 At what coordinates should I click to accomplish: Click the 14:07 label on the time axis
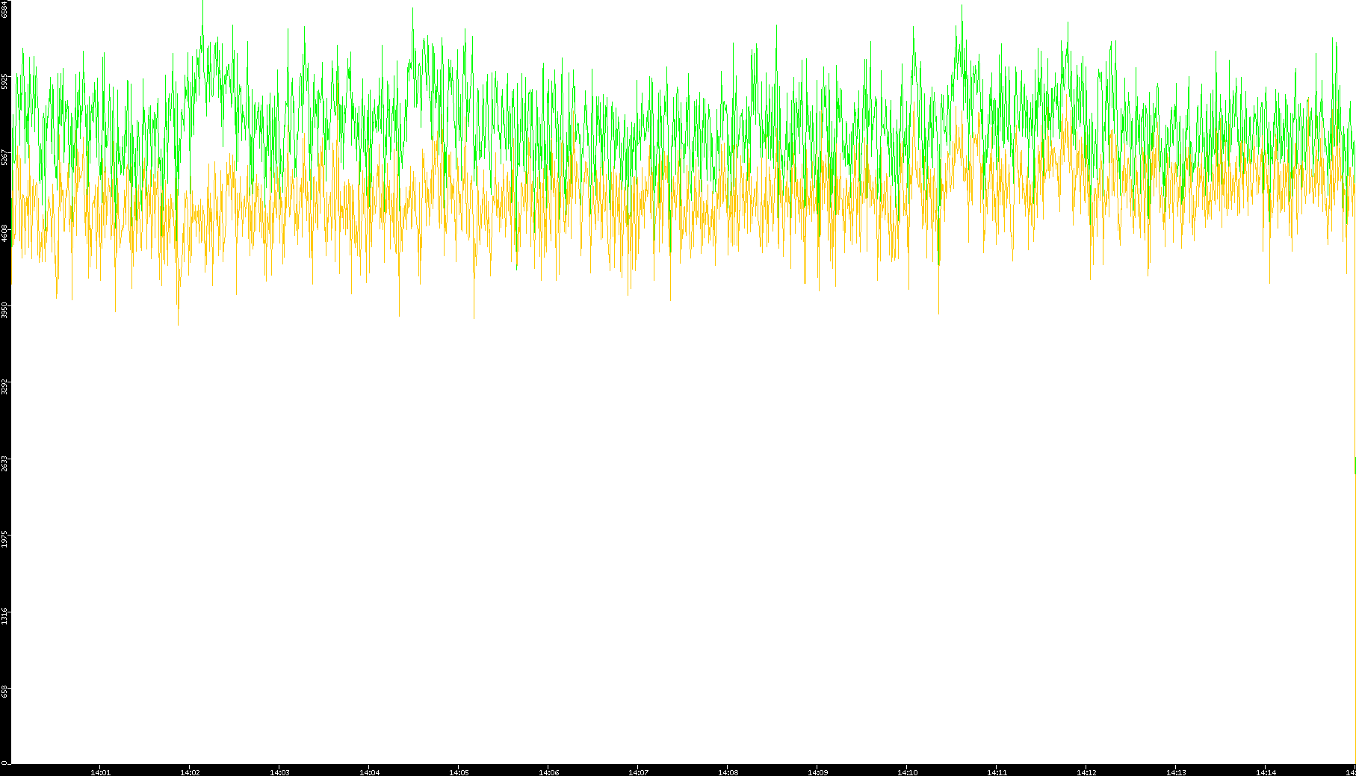(x=638, y=772)
